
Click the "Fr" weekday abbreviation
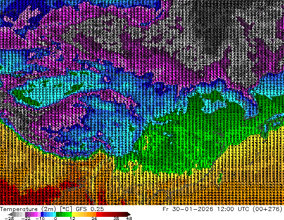pyautogui.click(x=166, y=209)
